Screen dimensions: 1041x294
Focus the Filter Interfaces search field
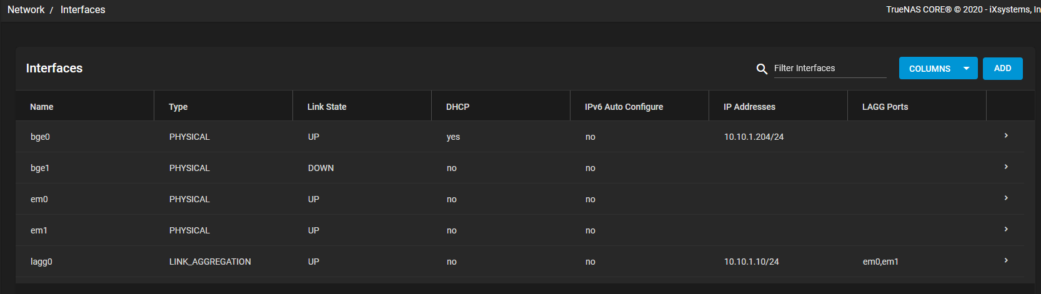click(x=830, y=68)
